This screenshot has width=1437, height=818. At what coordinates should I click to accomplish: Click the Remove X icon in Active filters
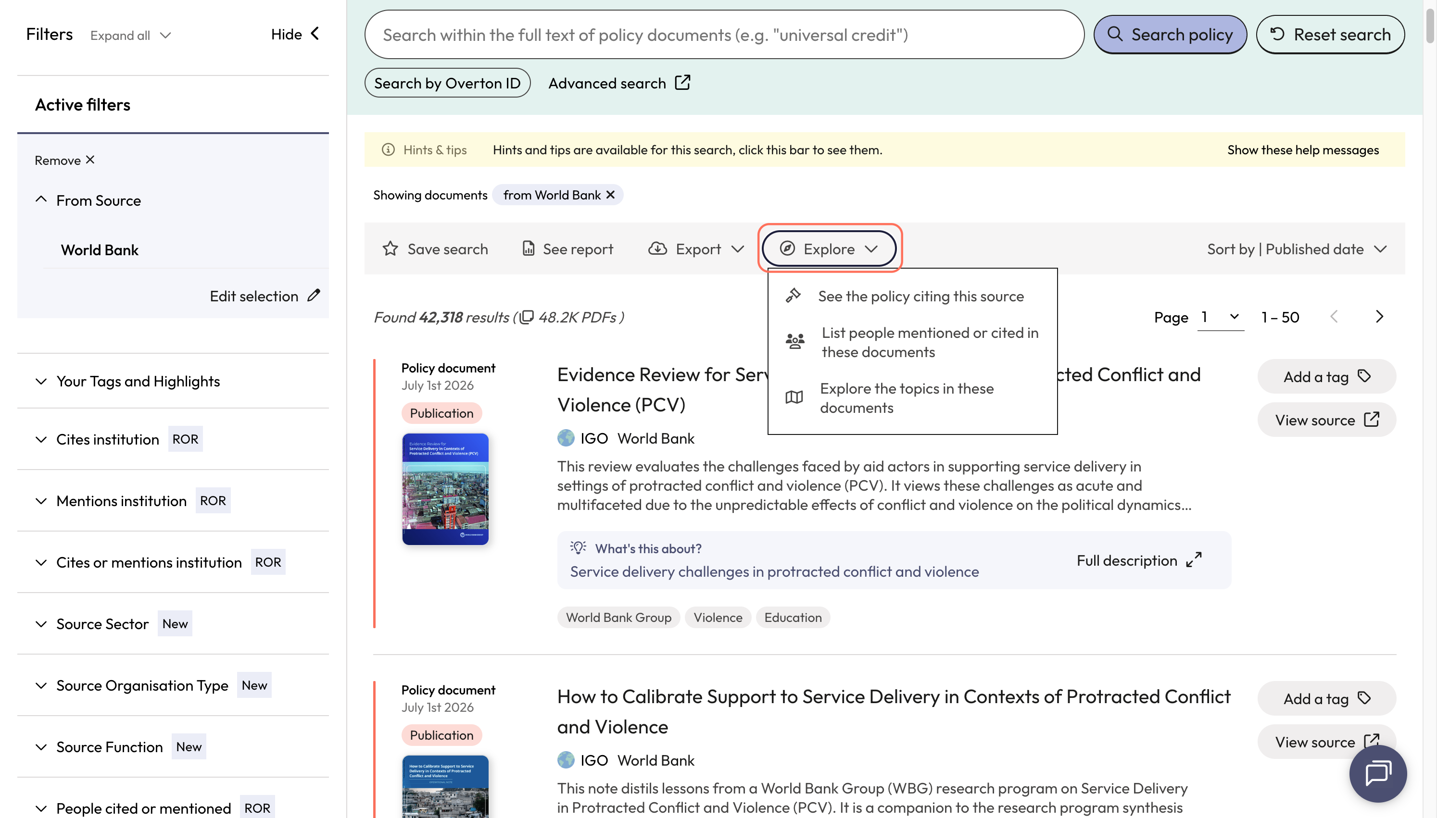click(90, 160)
